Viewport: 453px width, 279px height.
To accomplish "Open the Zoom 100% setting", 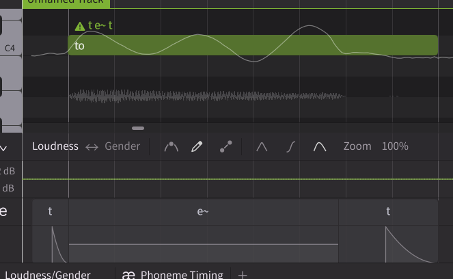I will (x=376, y=146).
